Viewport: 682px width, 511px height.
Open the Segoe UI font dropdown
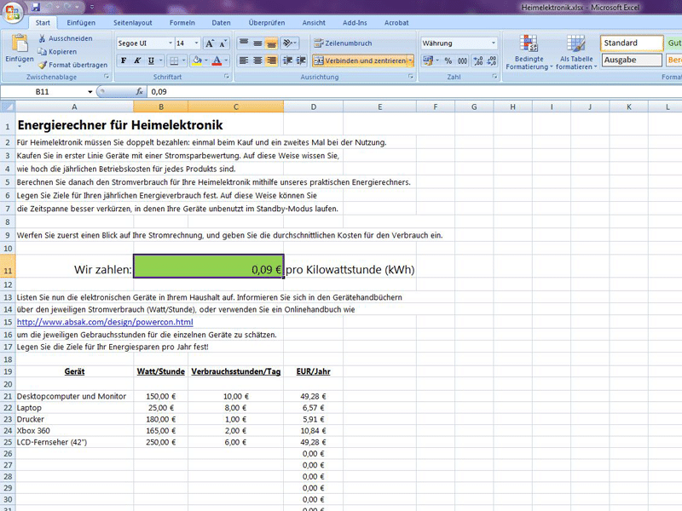[170, 43]
